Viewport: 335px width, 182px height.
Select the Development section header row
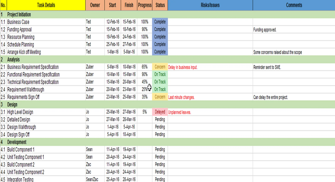tap(17, 142)
